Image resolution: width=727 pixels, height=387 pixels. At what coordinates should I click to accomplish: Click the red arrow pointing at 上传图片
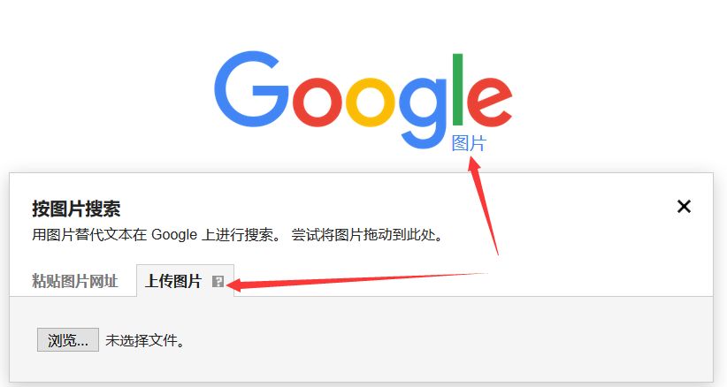tap(356, 282)
